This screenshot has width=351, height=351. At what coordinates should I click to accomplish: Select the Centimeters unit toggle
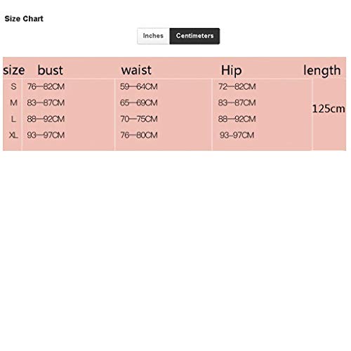194,36
